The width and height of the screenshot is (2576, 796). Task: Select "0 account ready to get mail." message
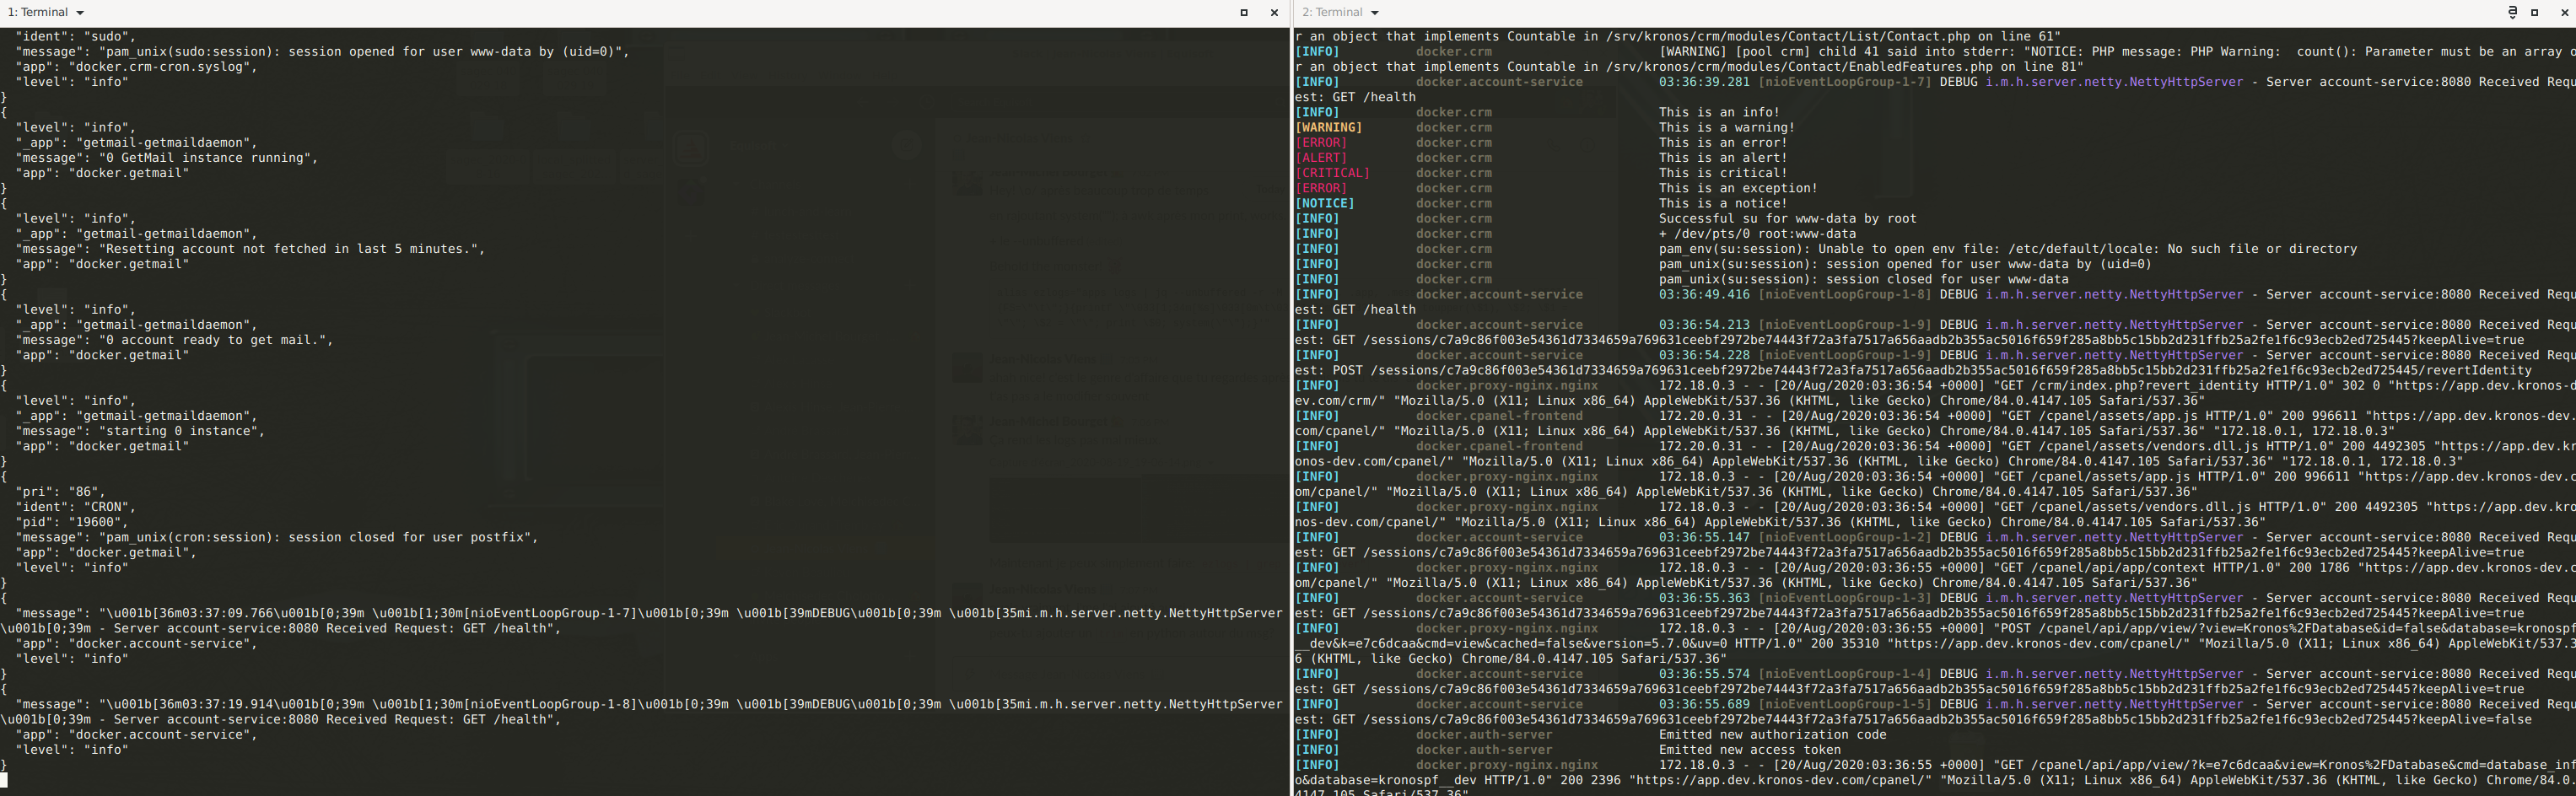(216, 340)
